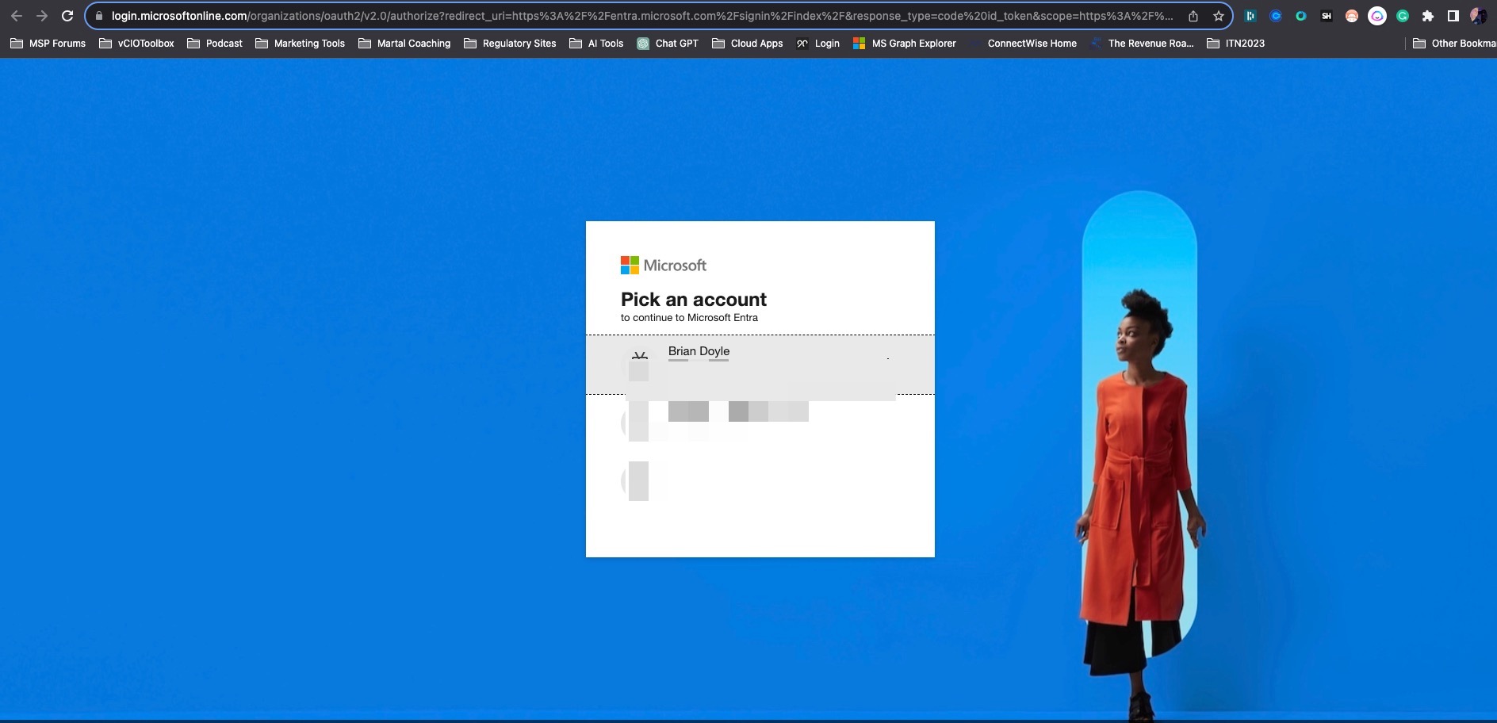Open the Martal Coaching bookmark folder

click(x=404, y=44)
